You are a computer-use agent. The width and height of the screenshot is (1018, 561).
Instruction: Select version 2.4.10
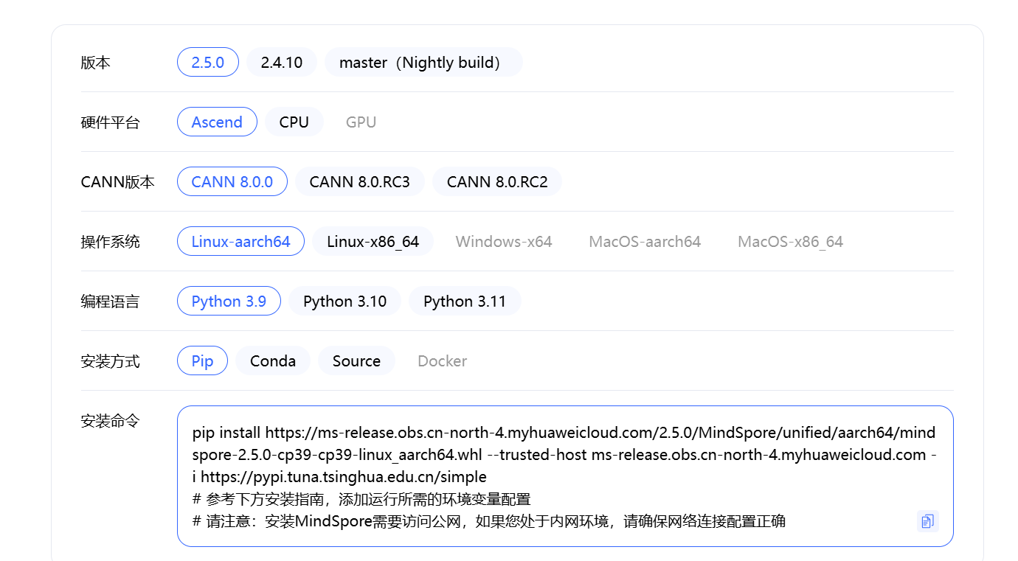tap(282, 63)
